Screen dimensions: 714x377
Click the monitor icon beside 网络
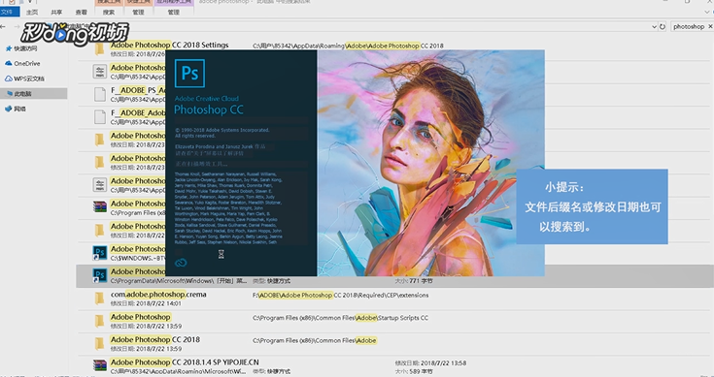click(8, 109)
